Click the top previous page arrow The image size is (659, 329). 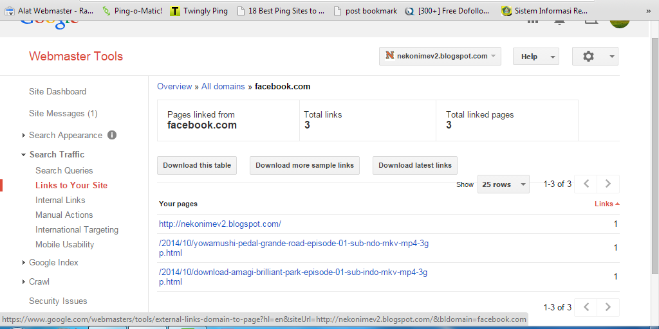pos(587,184)
